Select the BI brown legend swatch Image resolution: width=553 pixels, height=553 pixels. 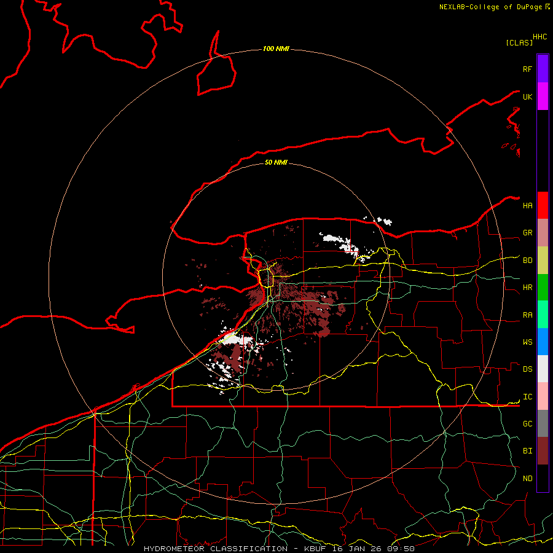[x=543, y=451]
